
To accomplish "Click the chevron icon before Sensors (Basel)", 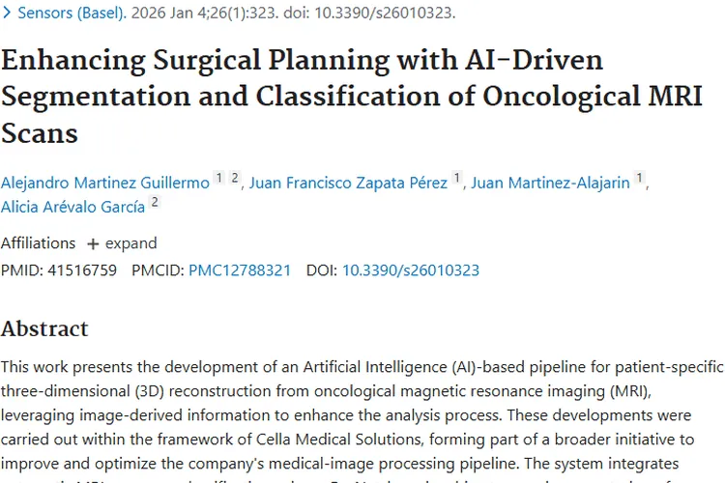I will tap(7, 14).
